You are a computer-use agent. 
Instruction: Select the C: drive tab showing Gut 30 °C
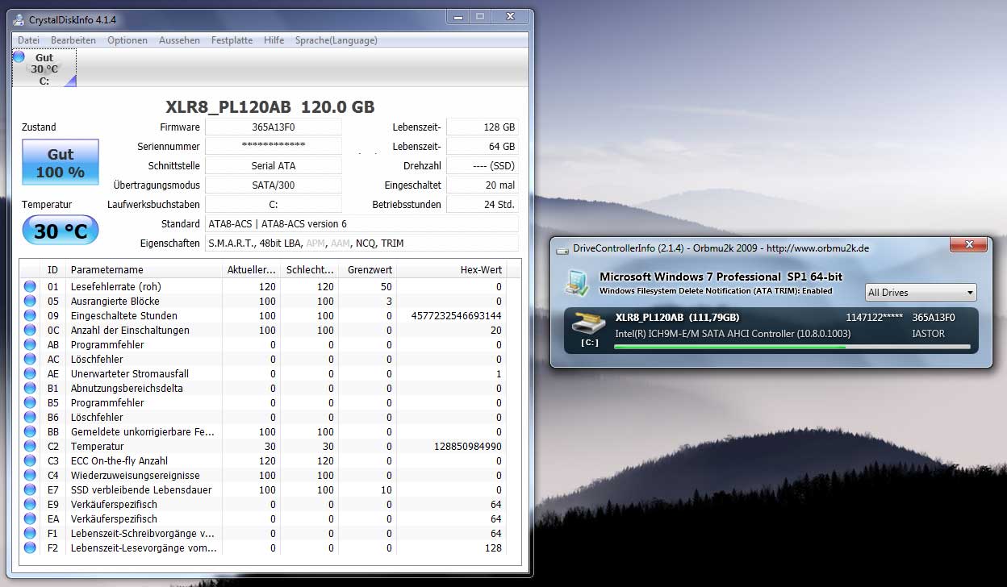click(44, 69)
